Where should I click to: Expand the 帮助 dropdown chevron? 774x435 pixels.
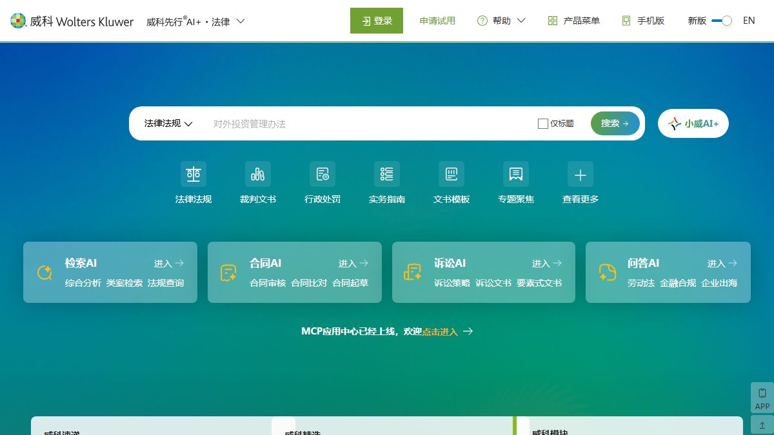[521, 21]
